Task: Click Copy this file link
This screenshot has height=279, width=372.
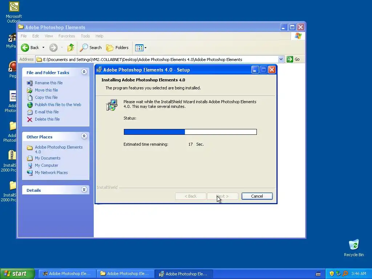Action: (x=46, y=97)
